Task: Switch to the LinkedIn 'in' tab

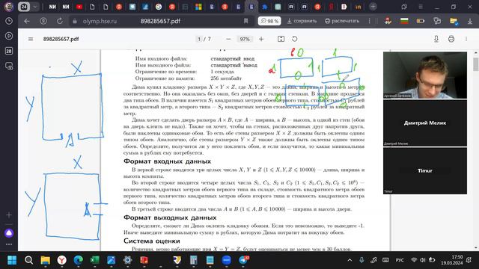Action: [x=358, y=7]
